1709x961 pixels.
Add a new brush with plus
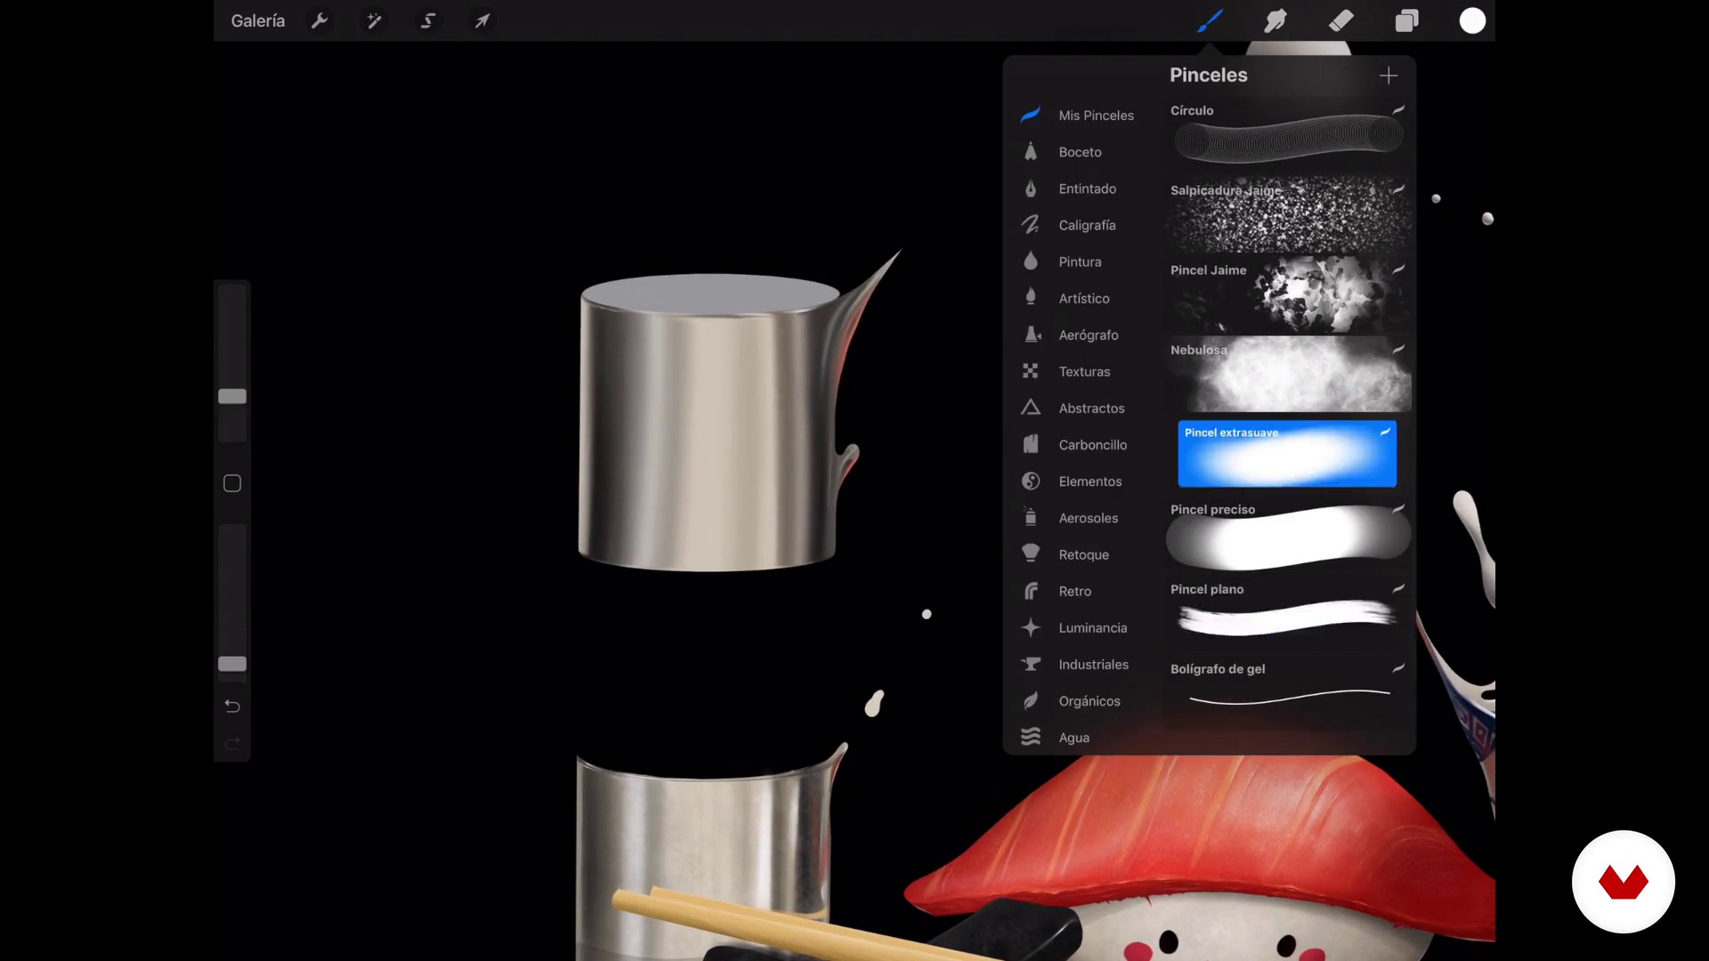1389,76
